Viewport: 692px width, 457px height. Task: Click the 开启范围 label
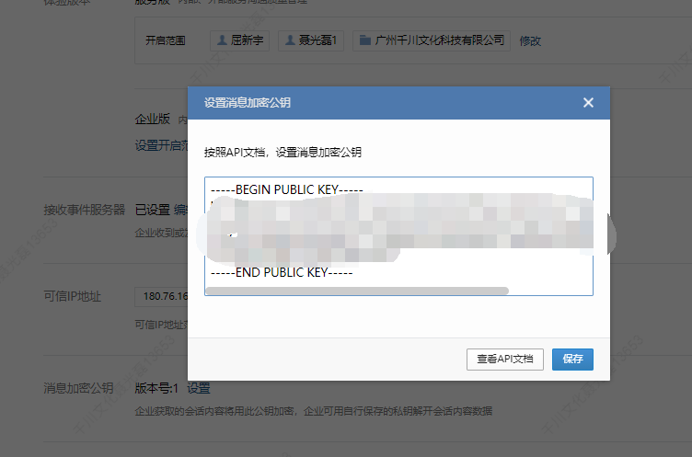(x=166, y=40)
